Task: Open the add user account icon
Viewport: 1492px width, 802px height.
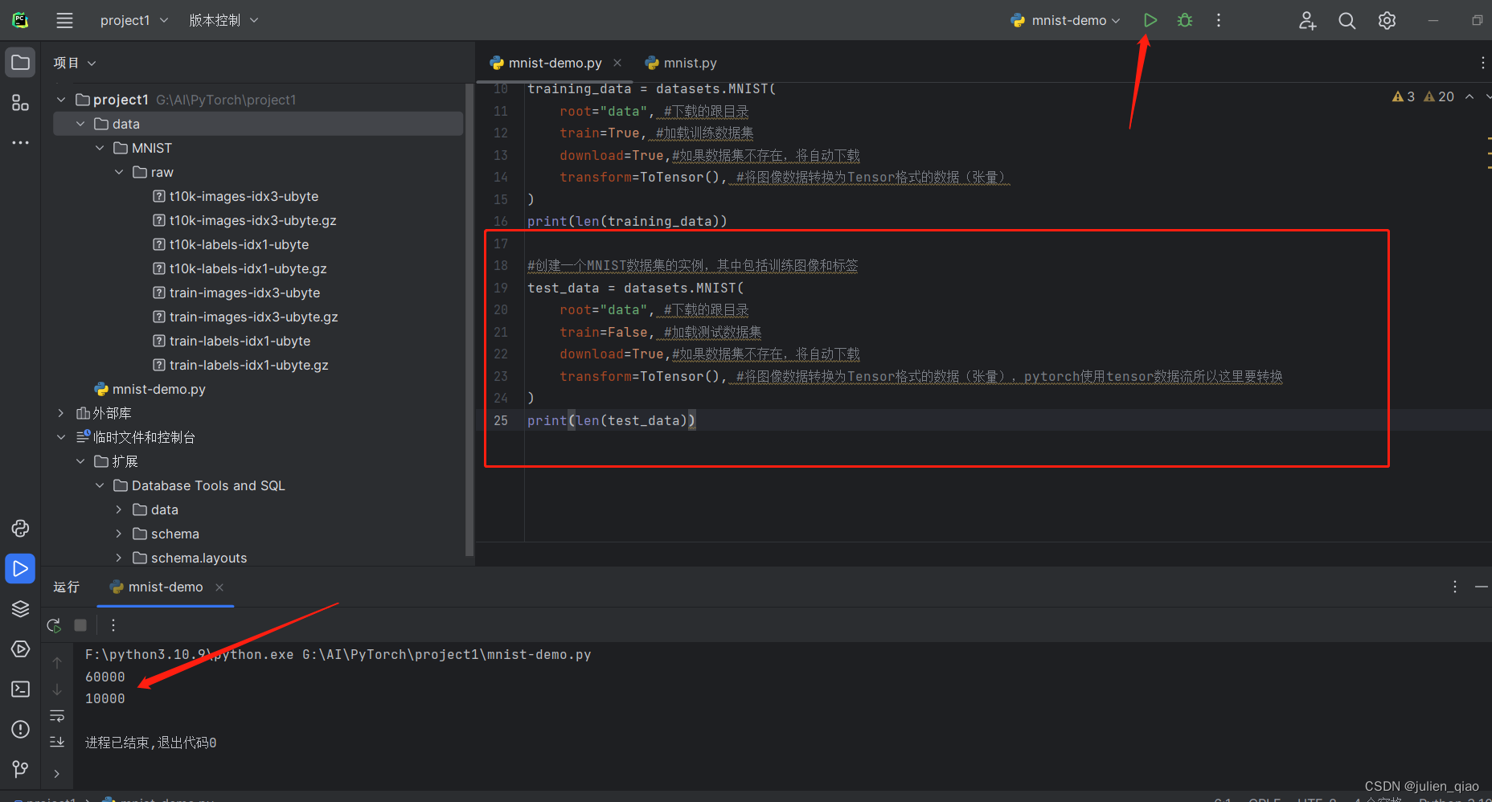Action: tap(1308, 21)
